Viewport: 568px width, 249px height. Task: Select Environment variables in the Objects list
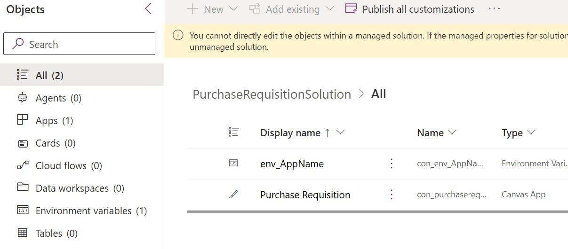[84, 211]
